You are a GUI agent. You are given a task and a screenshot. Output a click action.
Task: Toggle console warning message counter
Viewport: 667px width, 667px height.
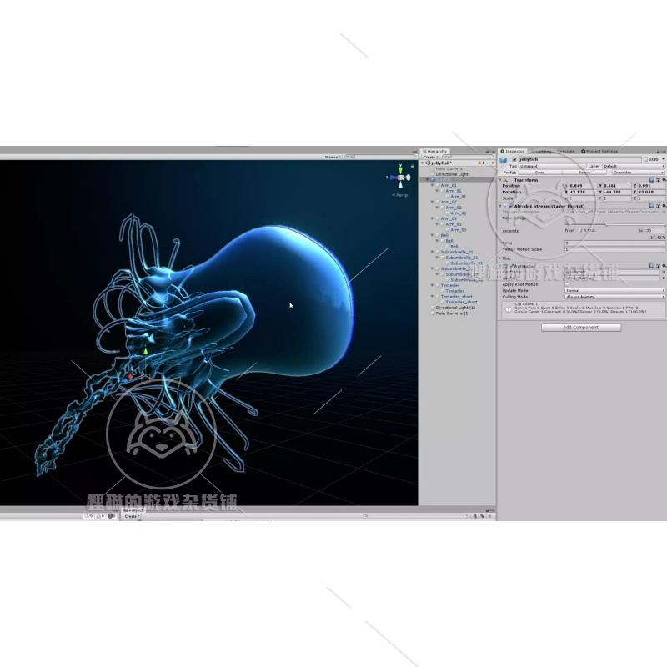(x=100, y=516)
